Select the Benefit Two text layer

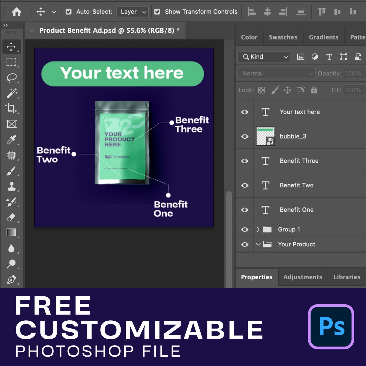pos(297,185)
